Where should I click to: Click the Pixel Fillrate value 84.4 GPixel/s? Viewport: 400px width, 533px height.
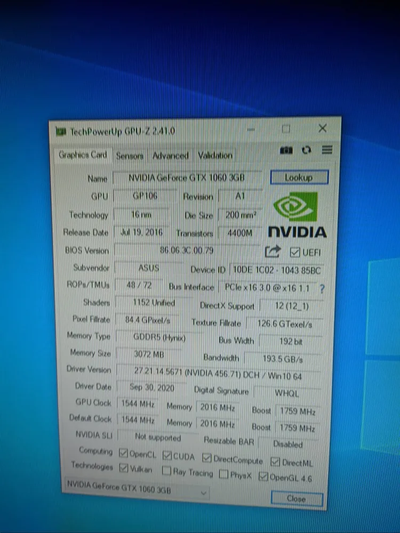point(147,320)
